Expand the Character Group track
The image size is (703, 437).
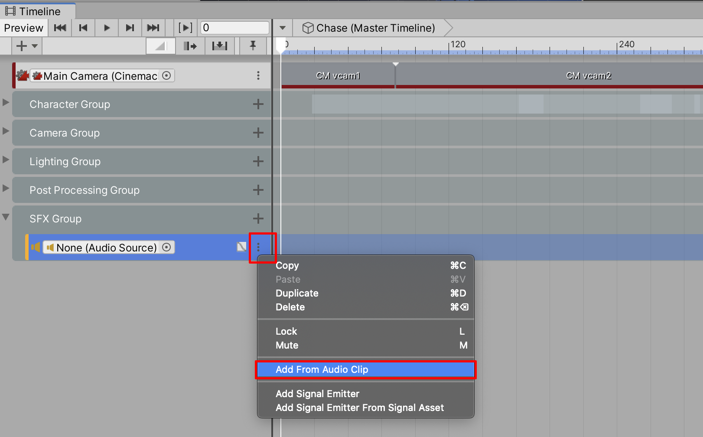coord(6,103)
